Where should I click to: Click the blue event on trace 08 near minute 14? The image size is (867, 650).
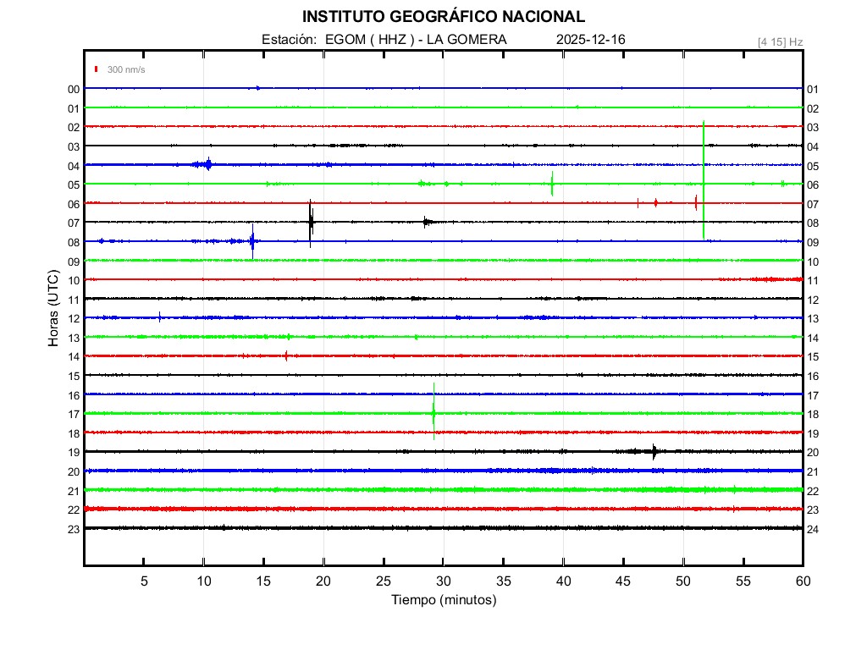(x=252, y=241)
